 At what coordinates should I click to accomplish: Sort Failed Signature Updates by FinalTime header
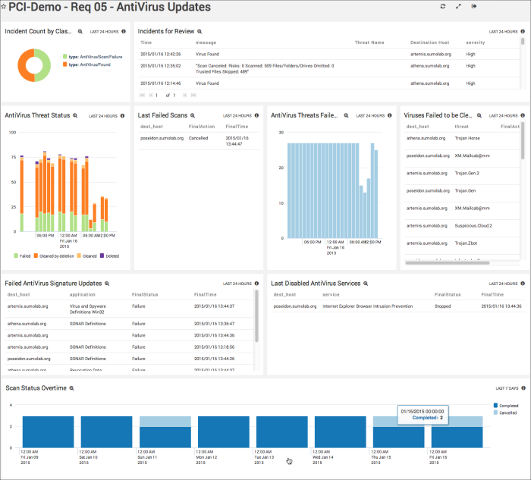[x=205, y=294]
